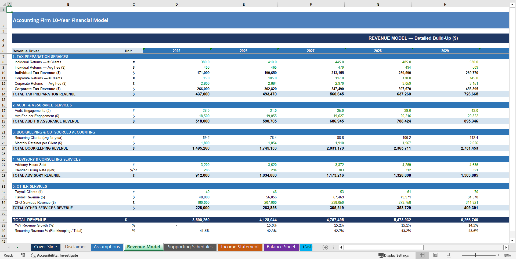Switch to the Assumptions sheet tab
The width and height of the screenshot is (516, 259).
click(x=107, y=247)
